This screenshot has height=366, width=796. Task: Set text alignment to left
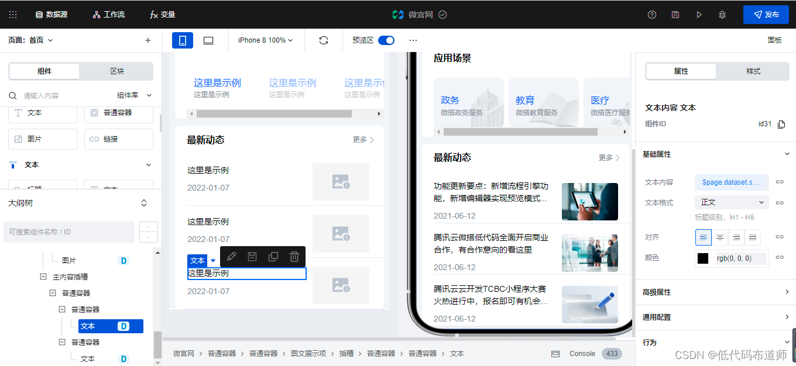704,237
